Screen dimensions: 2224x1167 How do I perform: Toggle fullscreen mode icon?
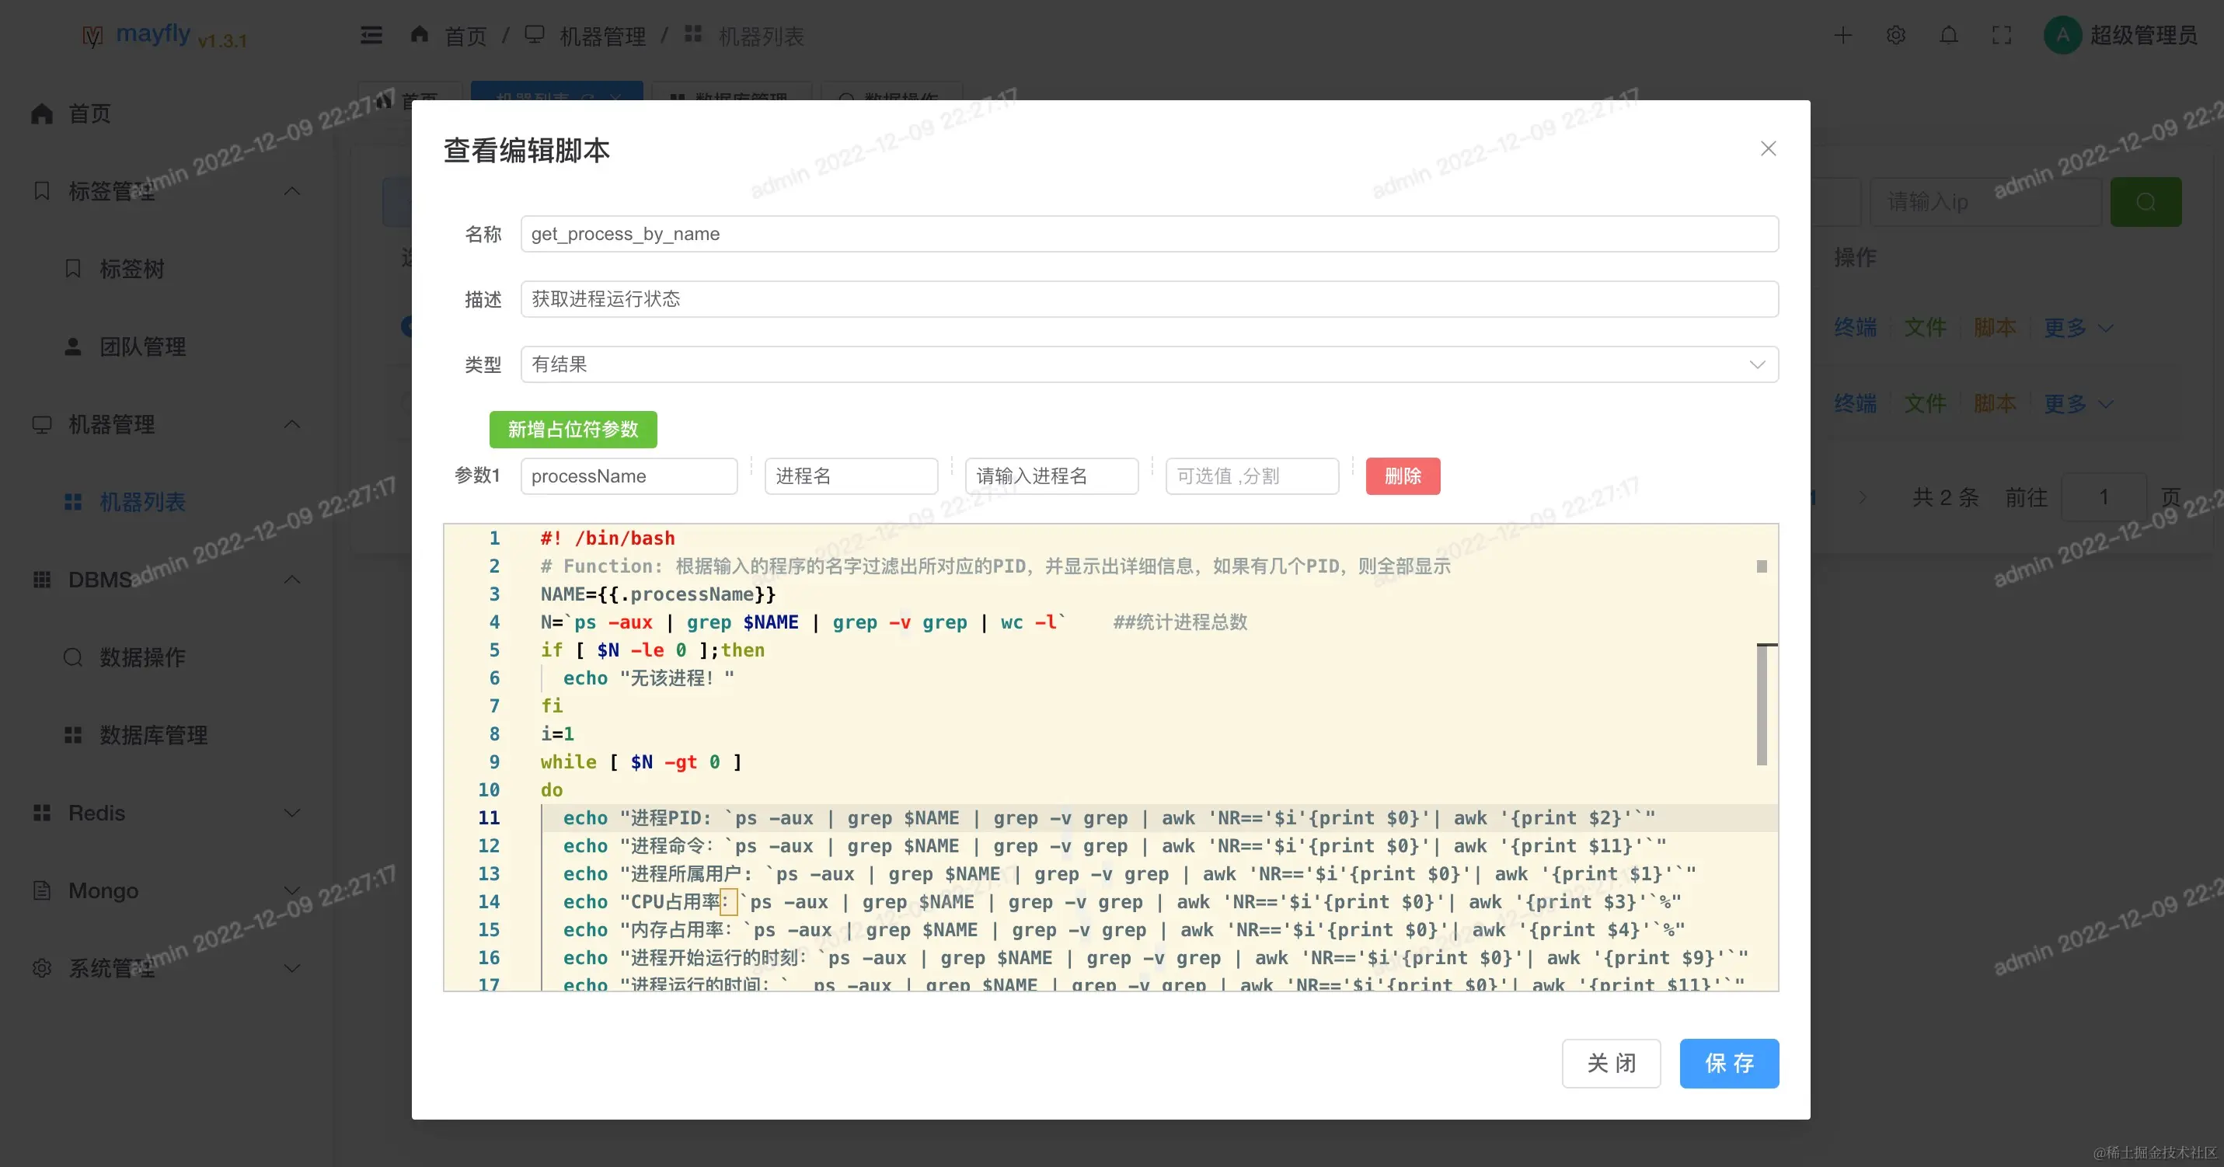click(x=2001, y=36)
